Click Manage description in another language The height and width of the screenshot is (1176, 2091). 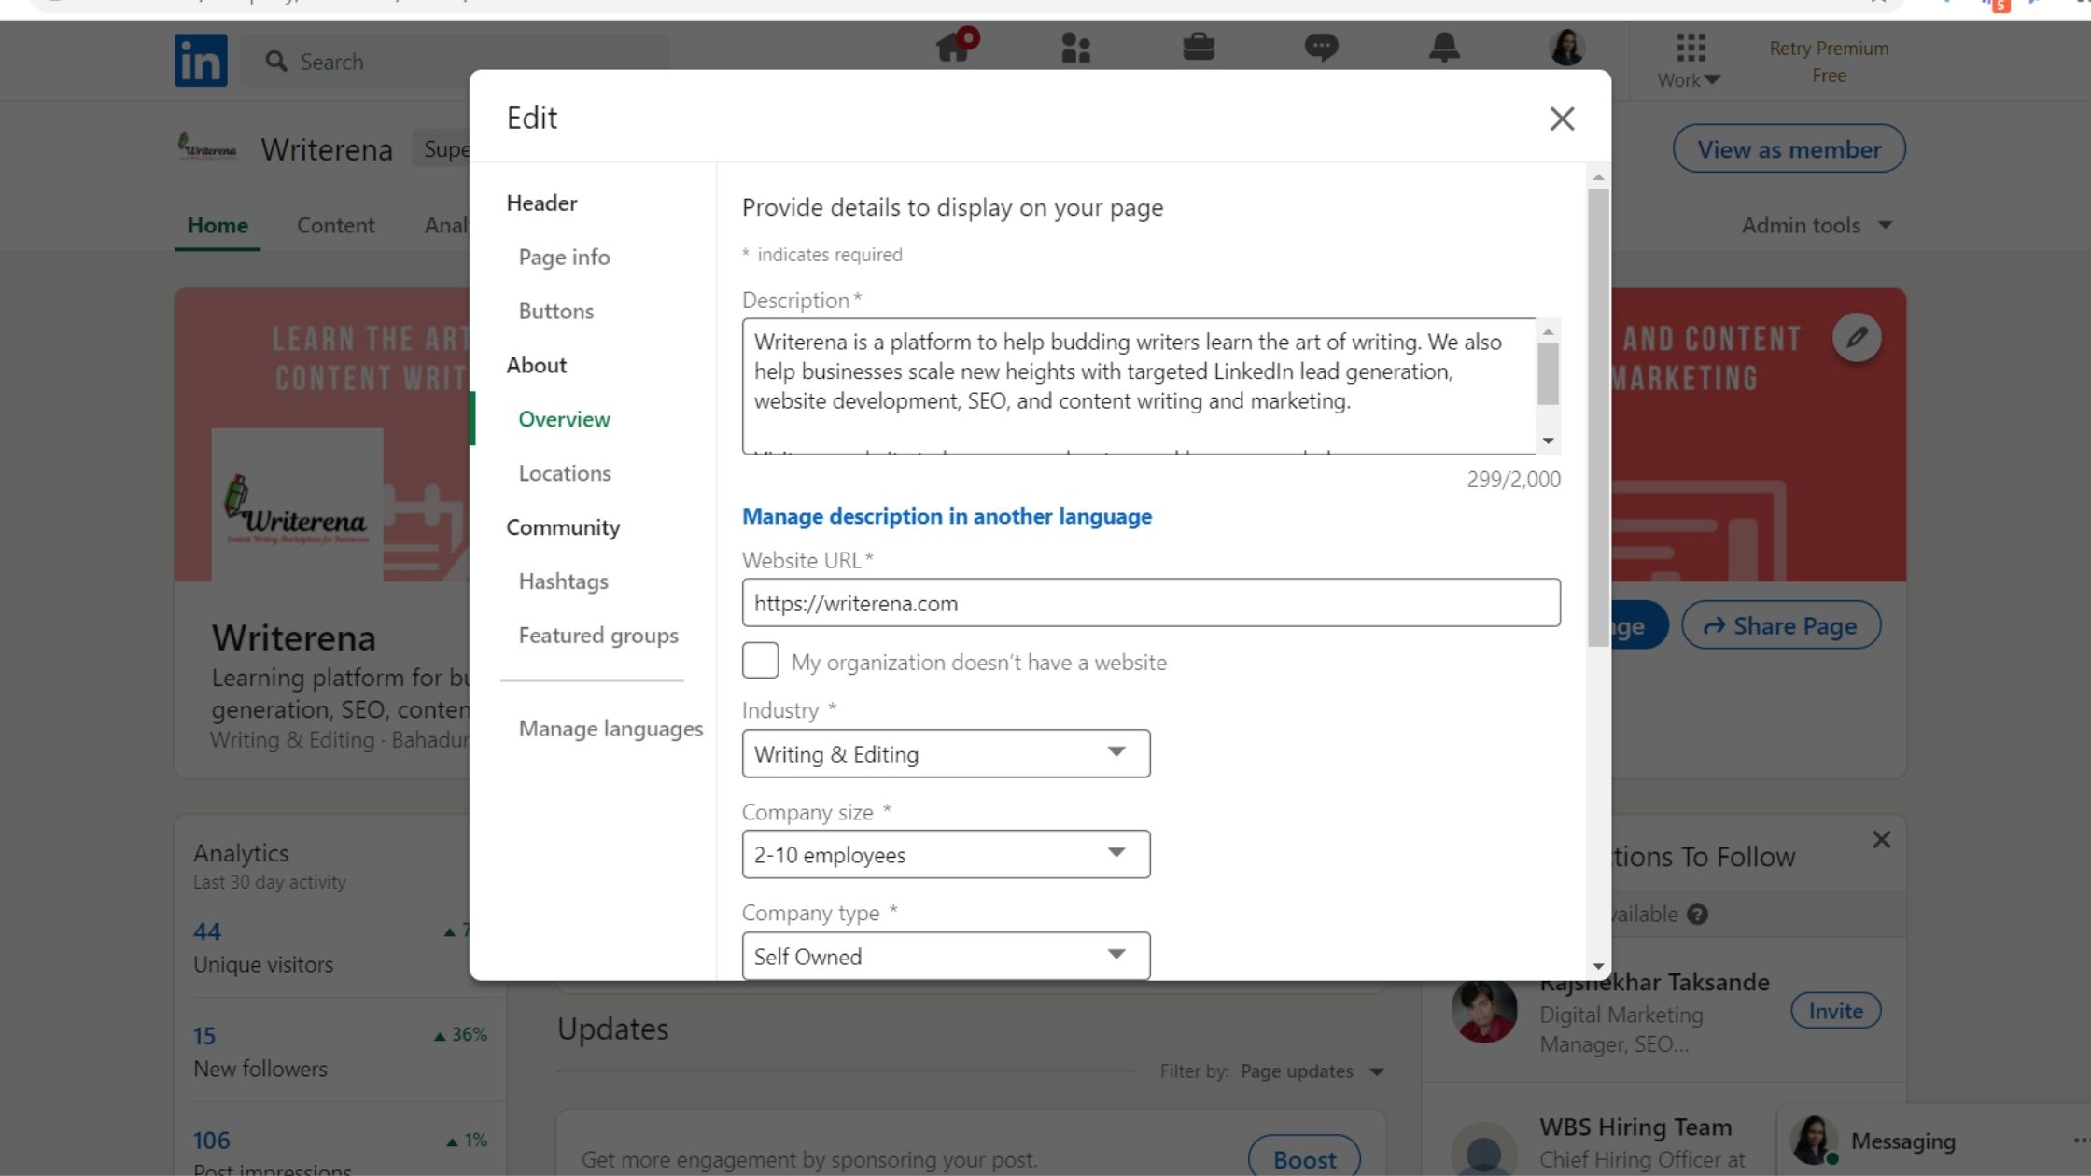[x=947, y=516]
